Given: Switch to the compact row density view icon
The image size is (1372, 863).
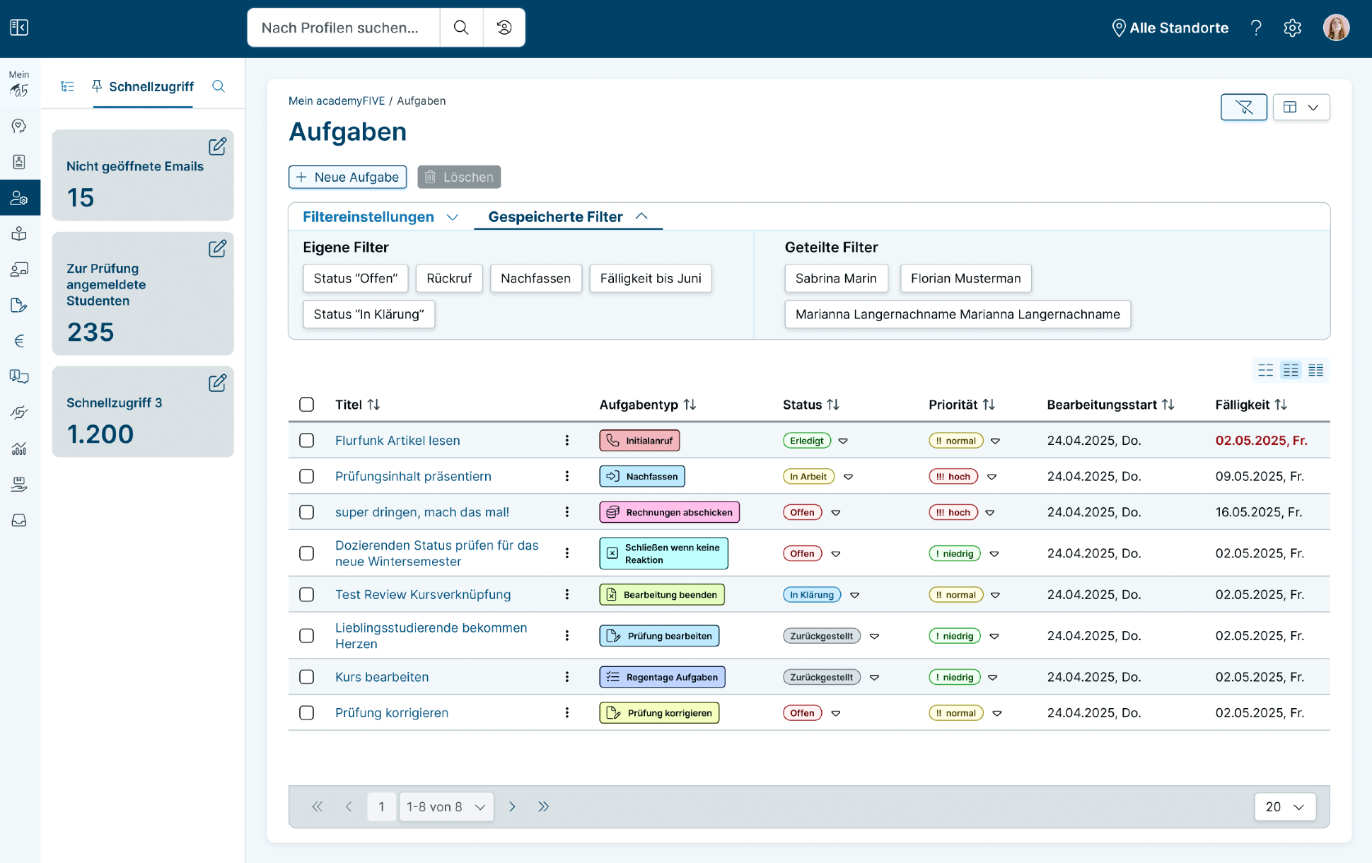Looking at the screenshot, I should pos(1315,370).
